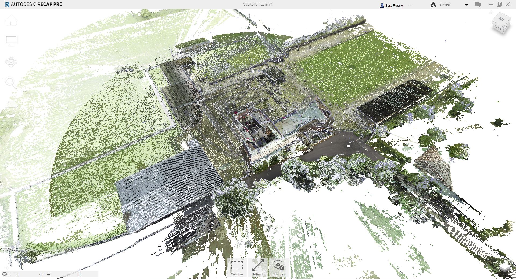Viewport: 516px width, 279px height.
Task: Click the Sara Russo user name
Action: [x=393, y=5]
